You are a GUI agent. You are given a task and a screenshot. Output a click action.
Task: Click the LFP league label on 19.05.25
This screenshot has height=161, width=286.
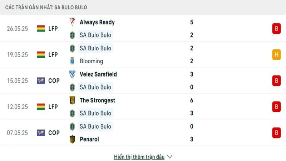click(53, 55)
